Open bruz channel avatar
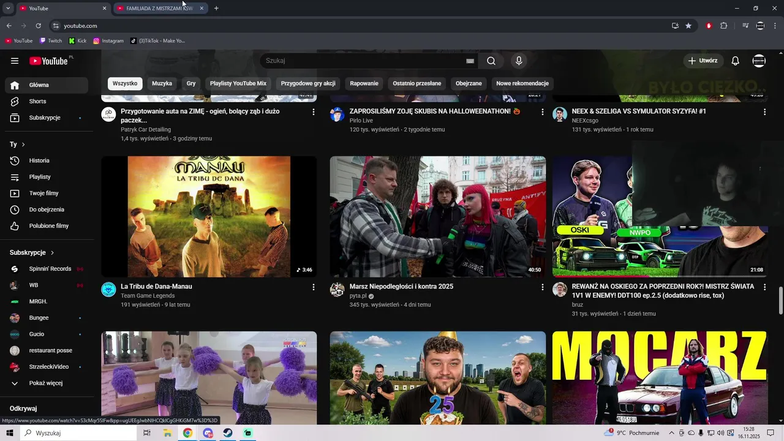784x441 pixels. pos(560,290)
